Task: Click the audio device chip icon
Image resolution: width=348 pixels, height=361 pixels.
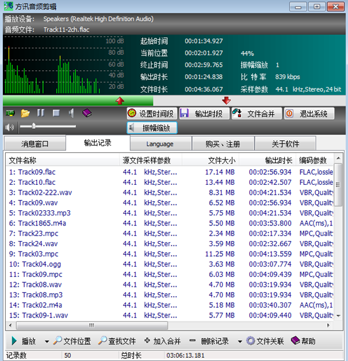Action: (x=10, y=113)
